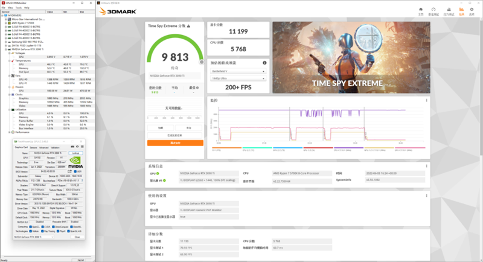The width and height of the screenshot is (483, 262).
Task: Click the green Display #1 status check icon
Action: pyautogui.click(x=164, y=181)
